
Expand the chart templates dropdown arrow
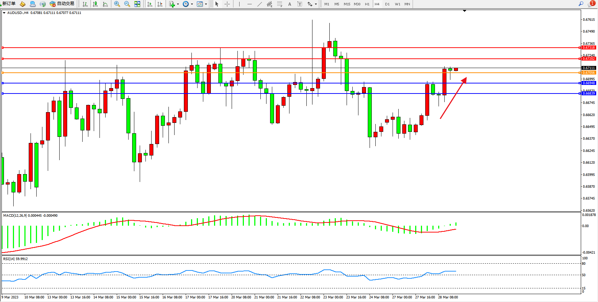coord(206,4)
